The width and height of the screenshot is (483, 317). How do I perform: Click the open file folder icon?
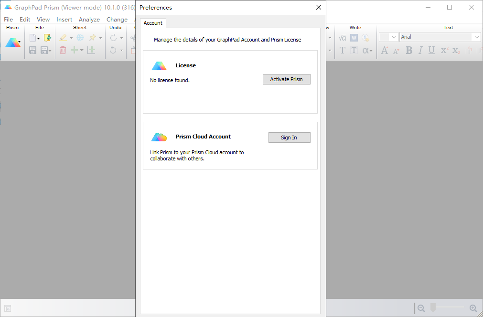point(47,38)
